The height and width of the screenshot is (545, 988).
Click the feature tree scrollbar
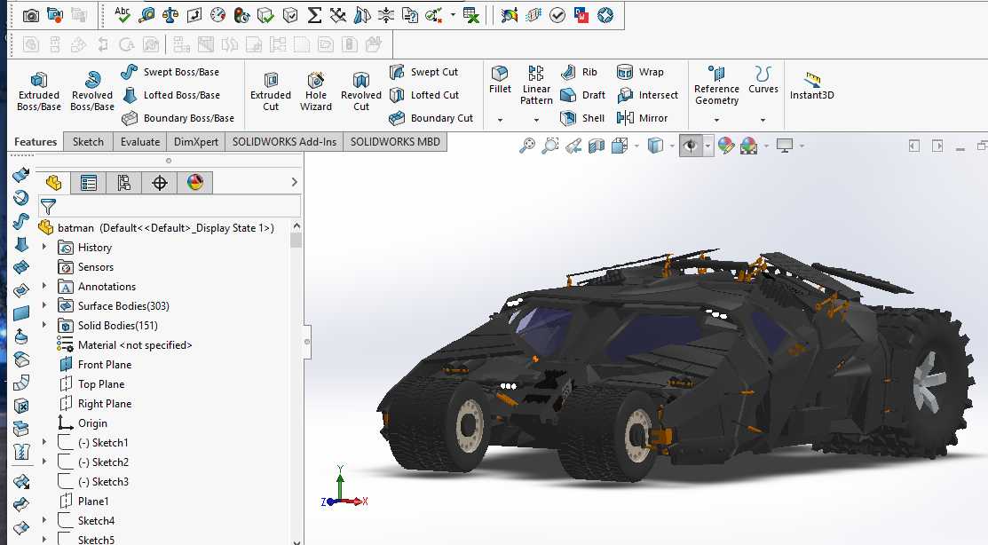(296, 241)
